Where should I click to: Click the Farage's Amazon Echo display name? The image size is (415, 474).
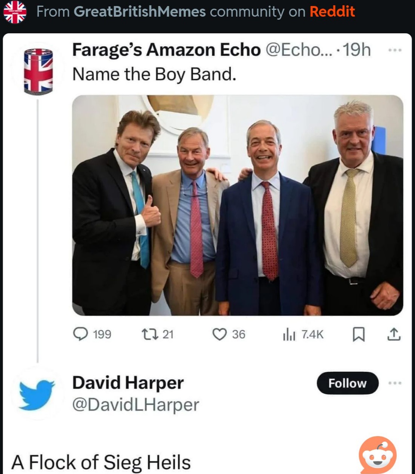tap(166, 50)
